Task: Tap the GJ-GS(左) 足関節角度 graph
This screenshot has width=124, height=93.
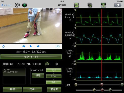Action: [x=99, y=36]
